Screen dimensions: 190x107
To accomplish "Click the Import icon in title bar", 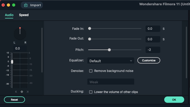I will coord(26,5).
